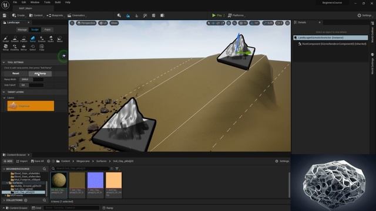Screen dimensions: 376x211
Task: Open the Unreal Engine logo menu
Action: point(5,5)
